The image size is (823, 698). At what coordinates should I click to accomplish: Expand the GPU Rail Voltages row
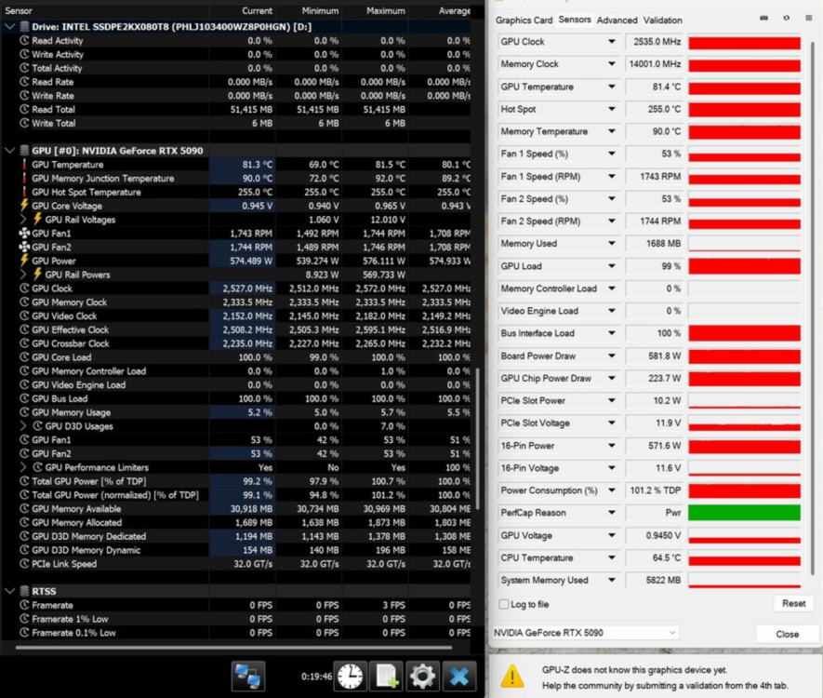coord(23,220)
